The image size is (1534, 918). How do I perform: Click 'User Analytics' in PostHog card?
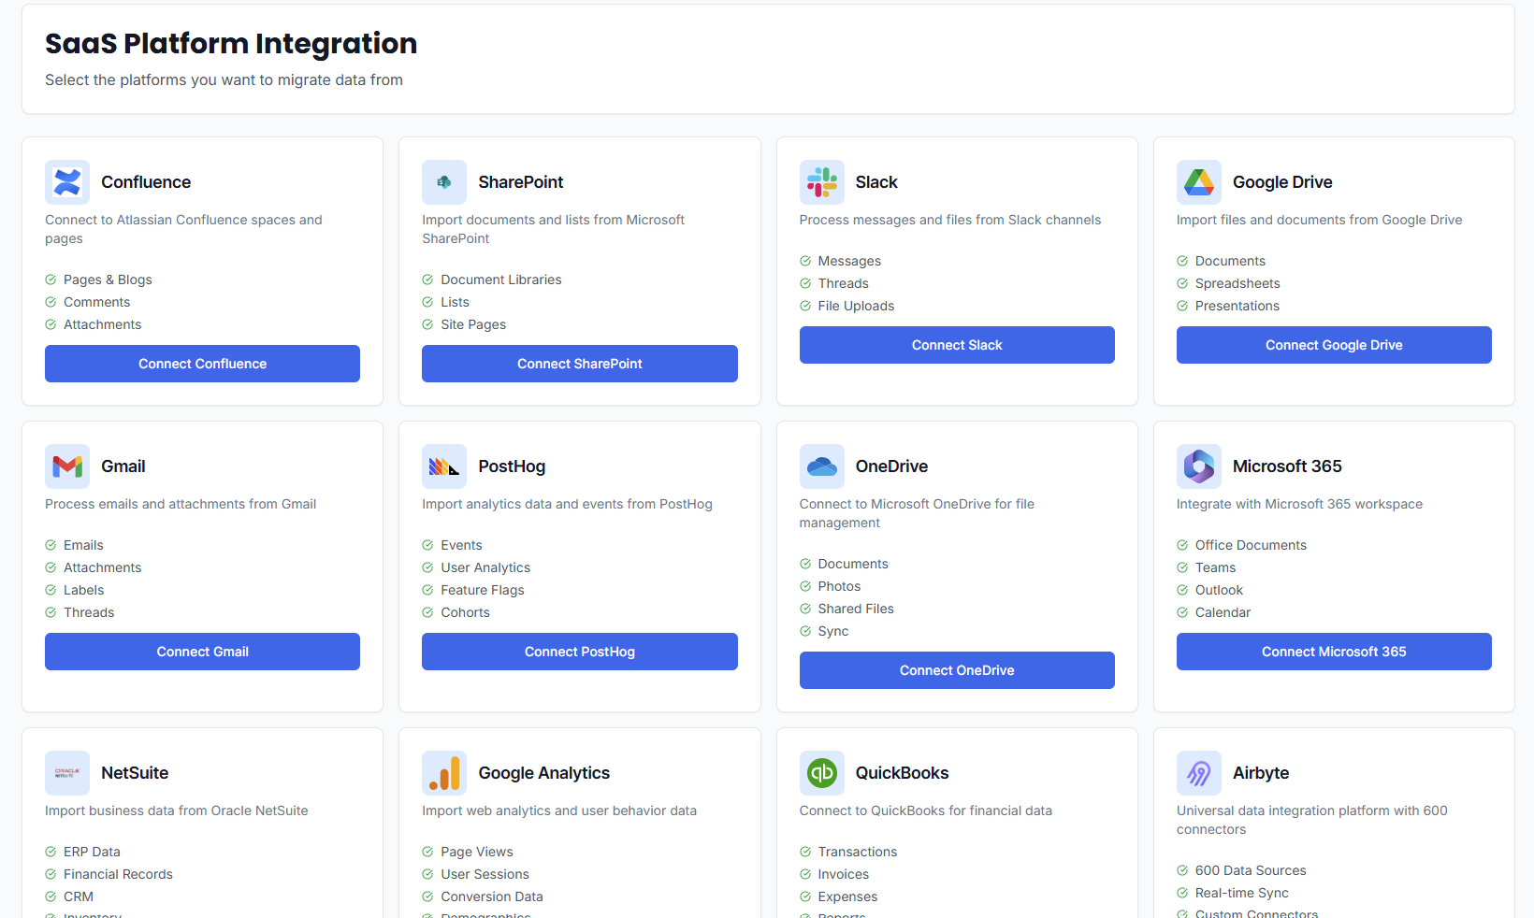pos(485,567)
